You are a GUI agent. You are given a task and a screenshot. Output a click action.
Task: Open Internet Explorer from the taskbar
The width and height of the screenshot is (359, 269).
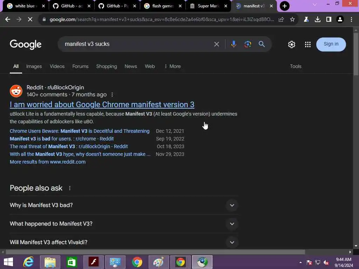click(x=28, y=262)
